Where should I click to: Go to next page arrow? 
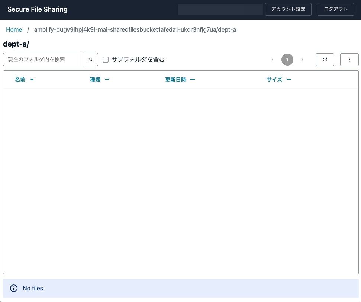coord(302,60)
